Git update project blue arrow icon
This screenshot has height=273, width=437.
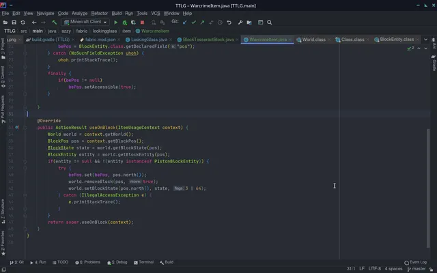pos(185,23)
